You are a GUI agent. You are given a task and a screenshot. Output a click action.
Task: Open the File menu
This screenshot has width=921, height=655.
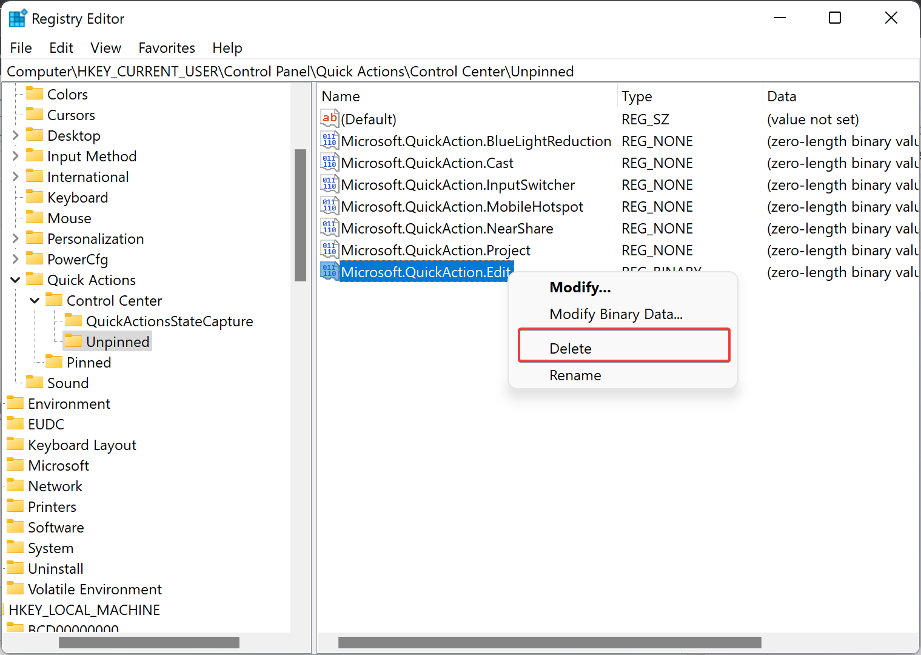point(21,48)
